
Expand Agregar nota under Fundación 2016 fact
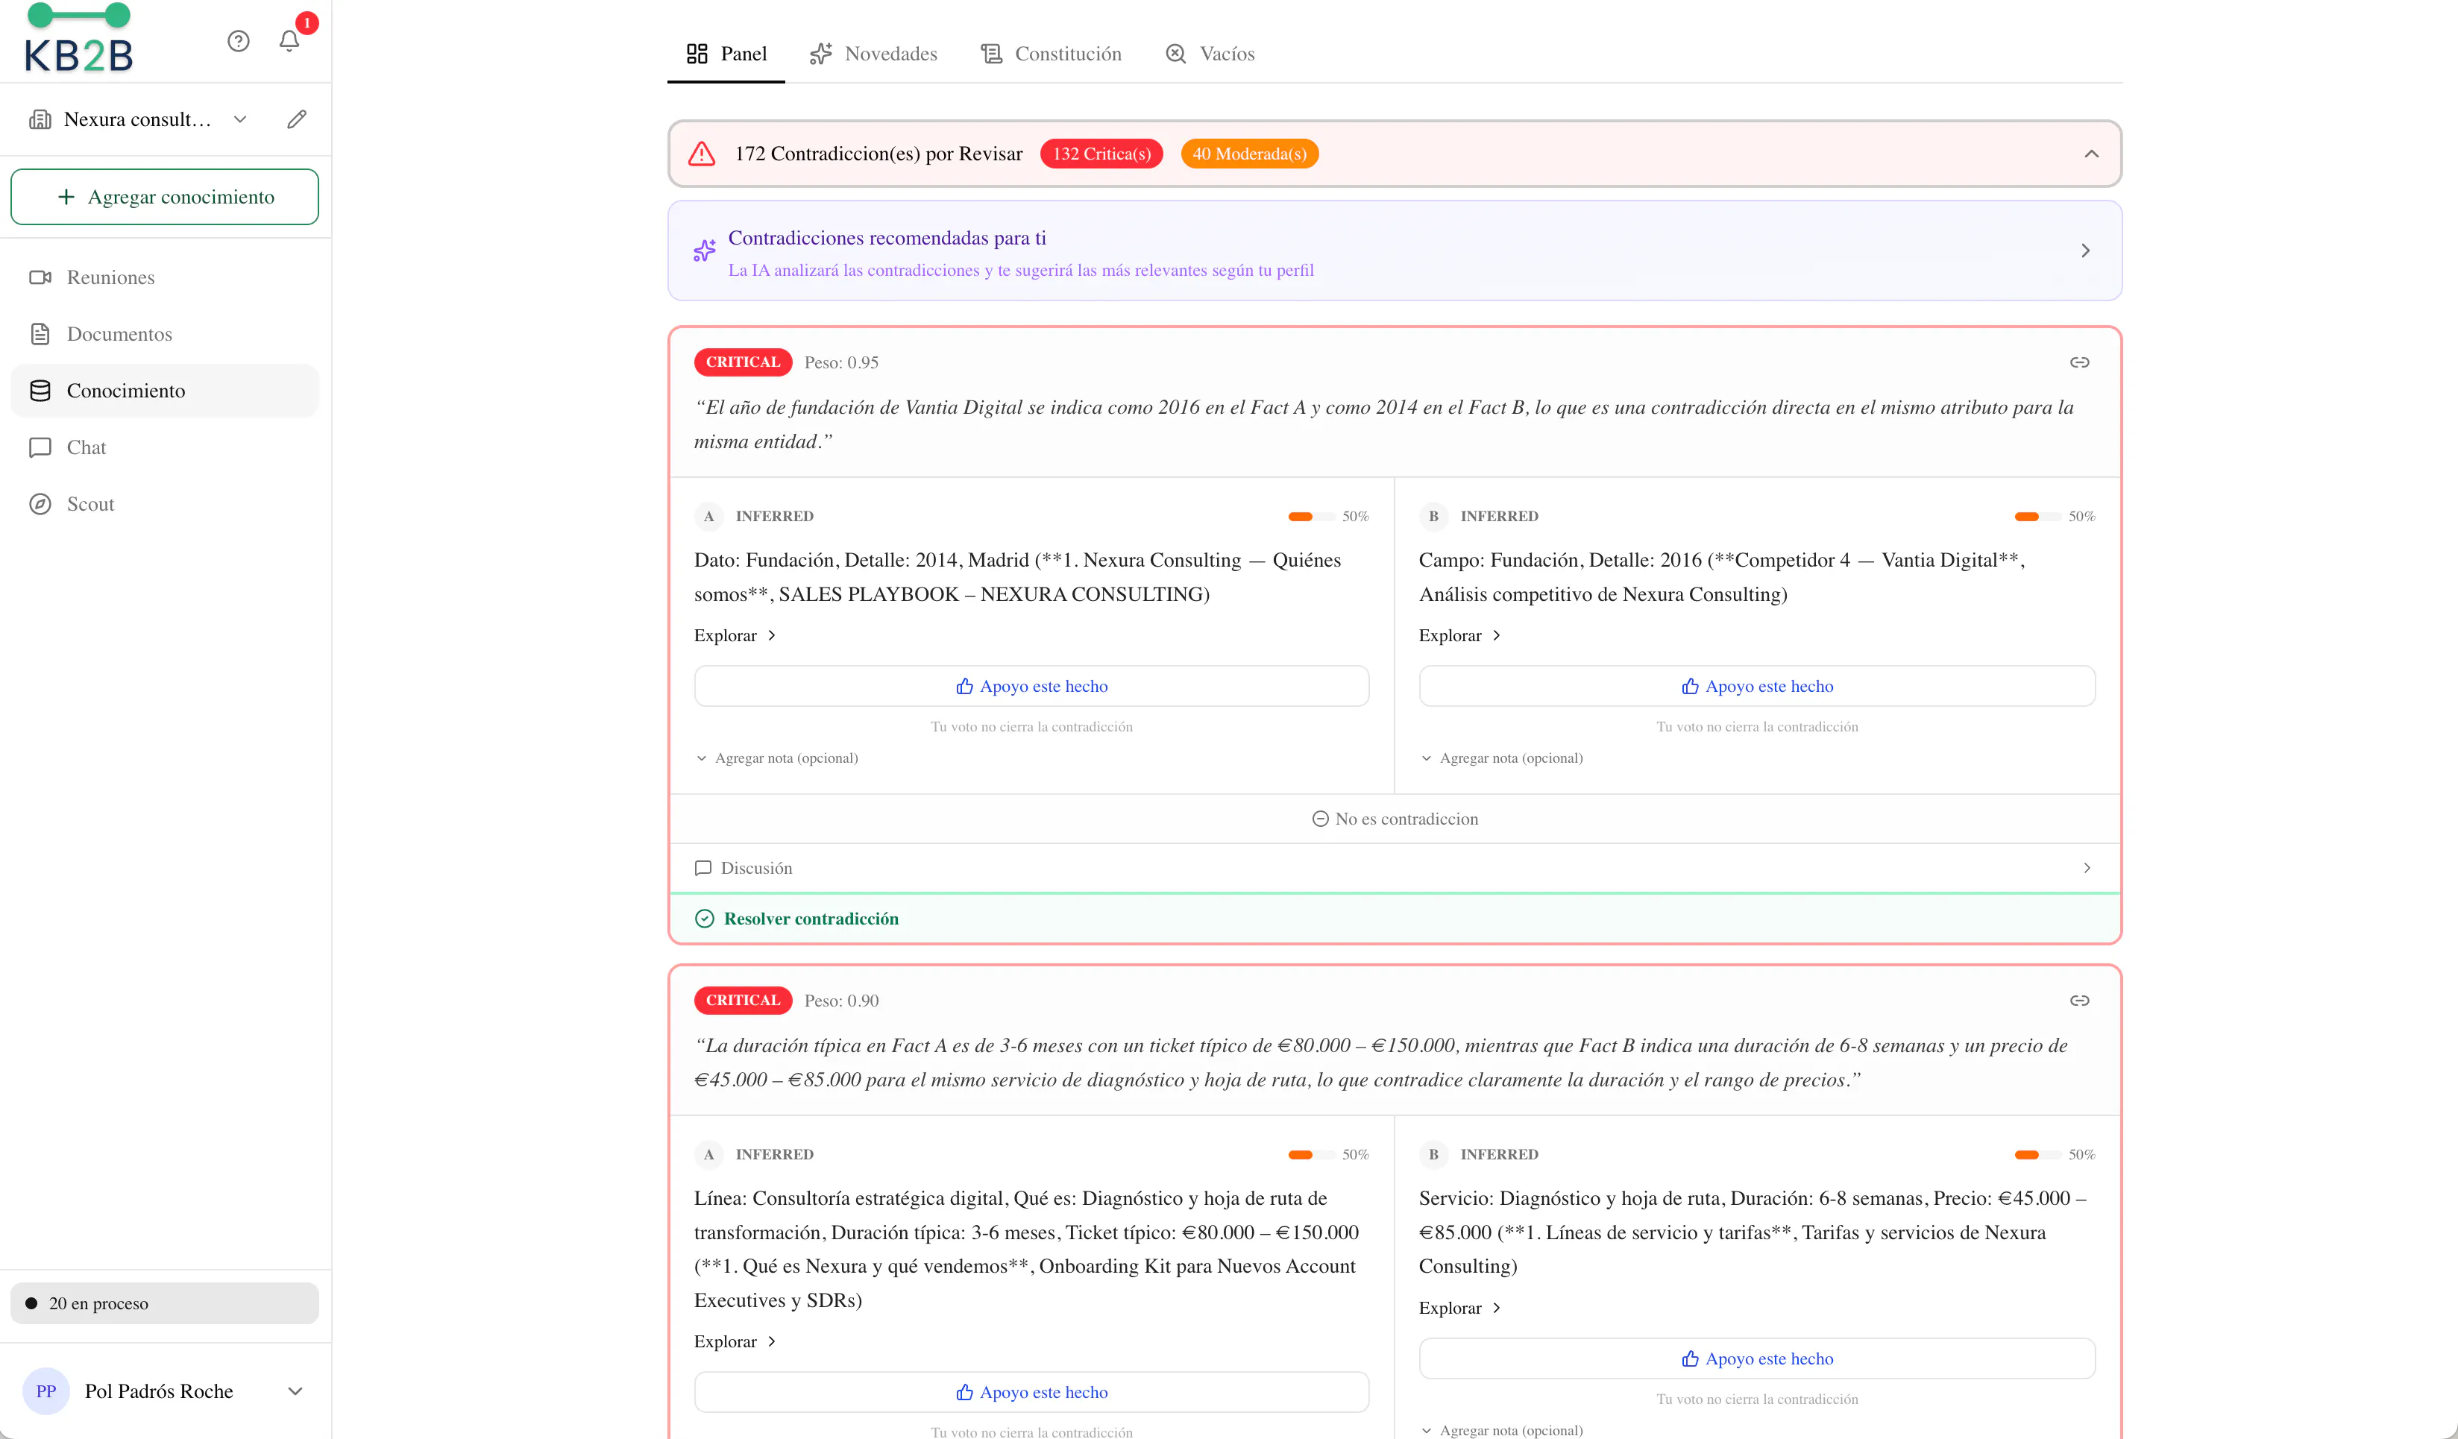point(1501,758)
